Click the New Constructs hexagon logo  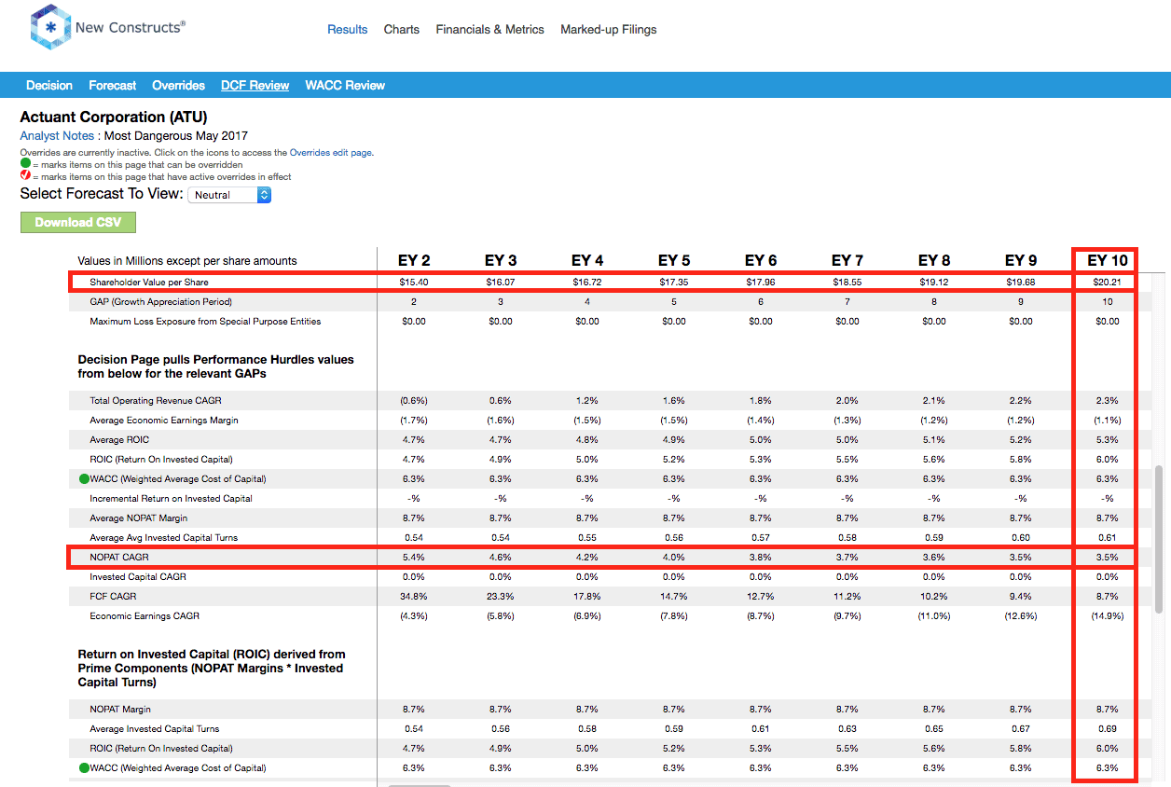(x=50, y=27)
